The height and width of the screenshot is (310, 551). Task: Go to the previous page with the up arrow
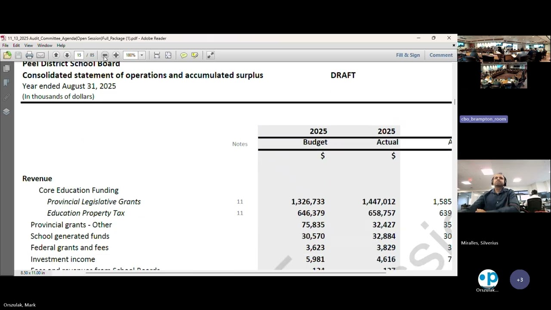pyautogui.click(x=56, y=55)
